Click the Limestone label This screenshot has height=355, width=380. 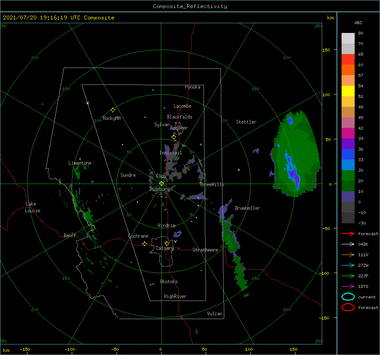tap(80, 163)
